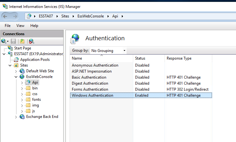The image size is (236, 142).
Task: Click the Delete Connection toolbar icon
Action: point(31,41)
